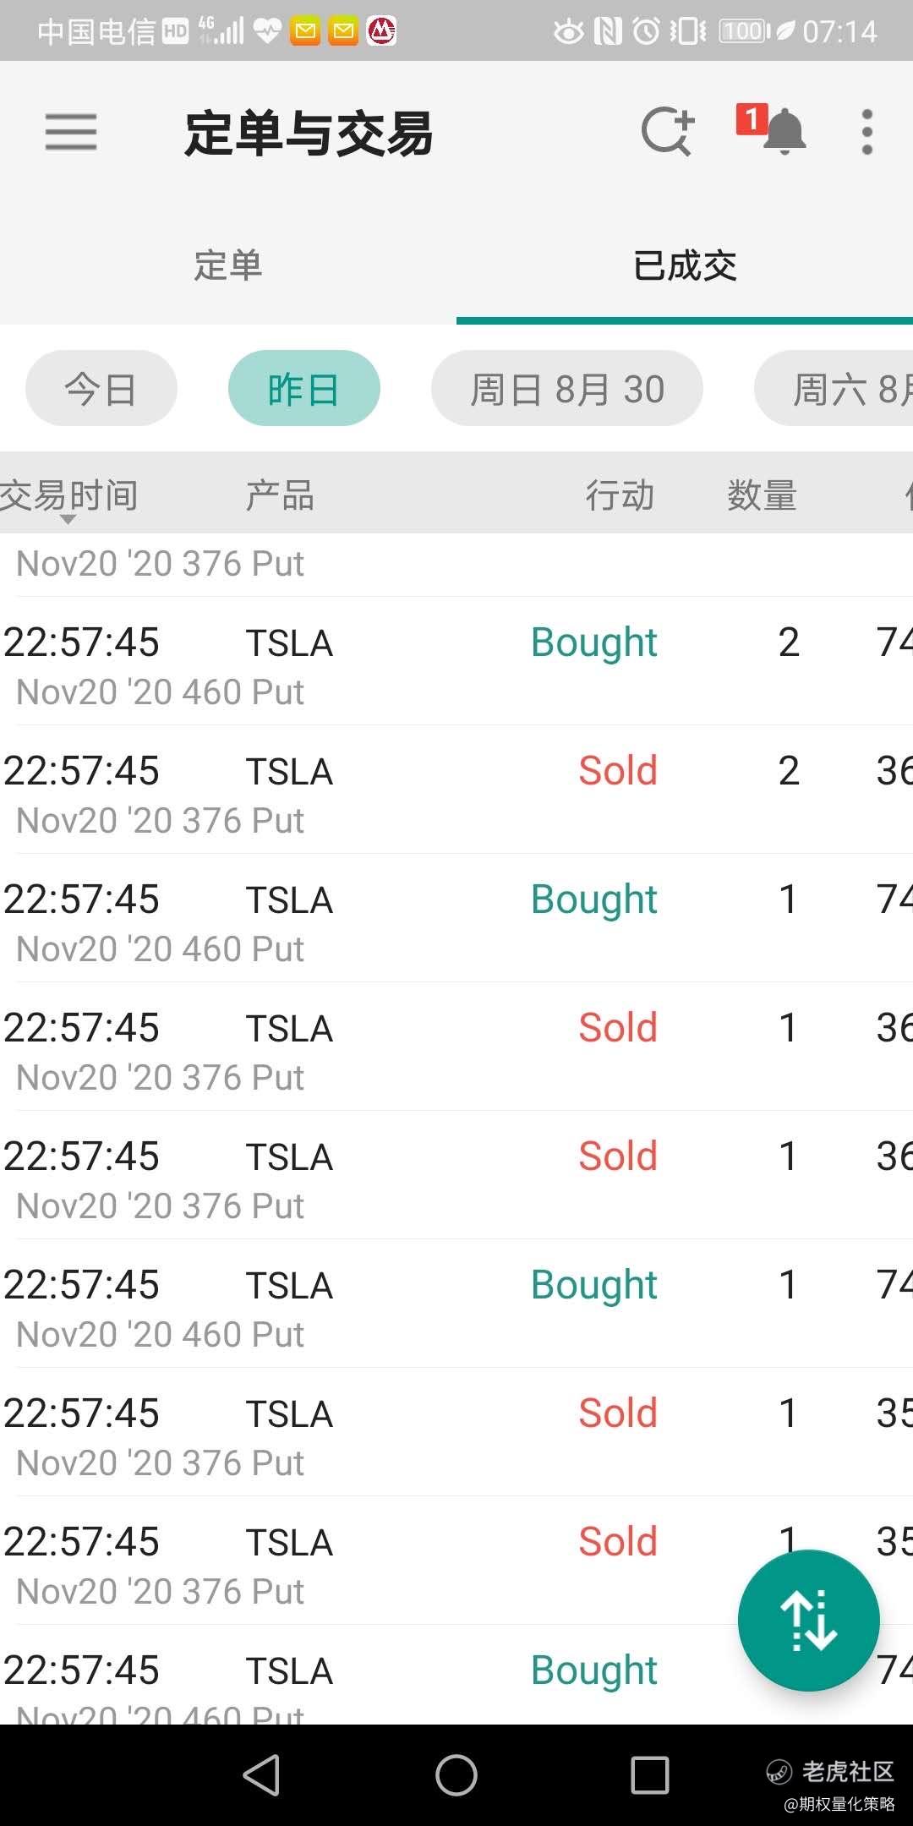This screenshot has width=913, height=1826.
Task: Open first Bought 2 TSLA 460 Put trade
Action: click(456, 661)
